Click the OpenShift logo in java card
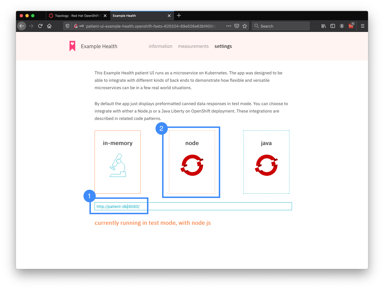 [x=266, y=165]
